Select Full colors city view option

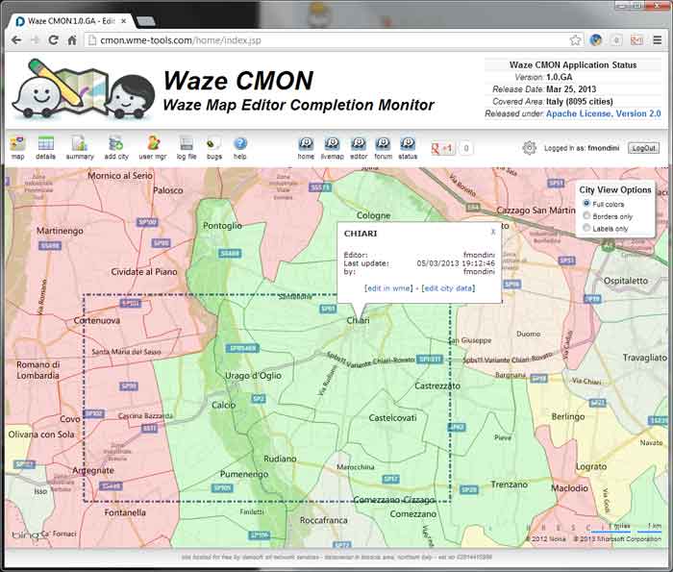[x=586, y=204]
